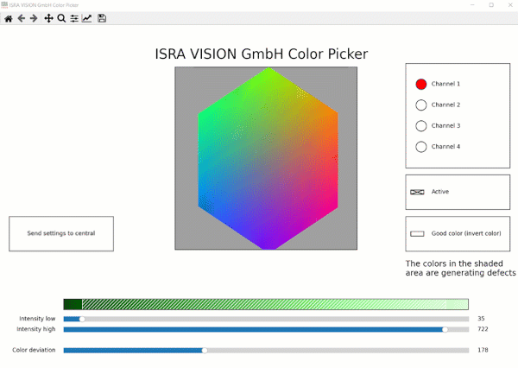Go back to previous view arrow

22,18
